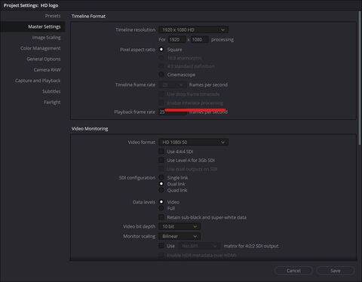Click the width field showing 1920
Image resolution: width=362 pixels, height=282 pixels.
click(176, 39)
